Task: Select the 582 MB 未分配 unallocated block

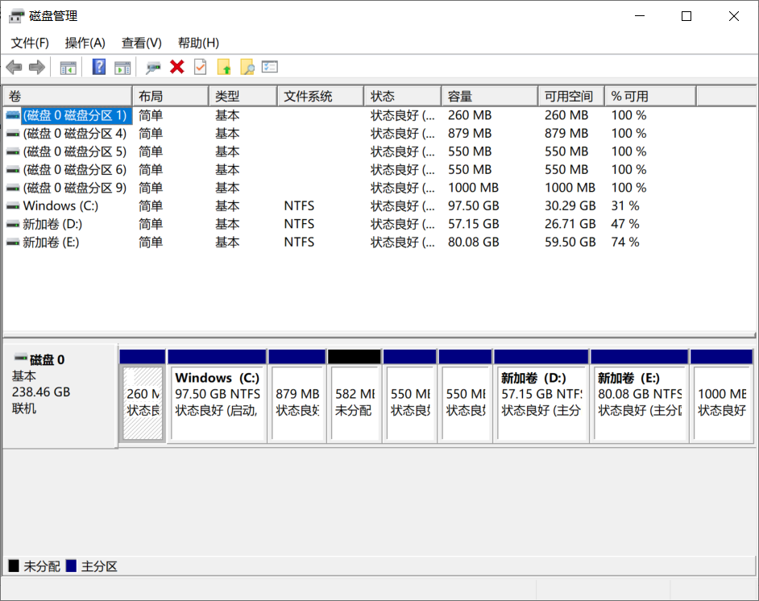Action: pos(355,396)
